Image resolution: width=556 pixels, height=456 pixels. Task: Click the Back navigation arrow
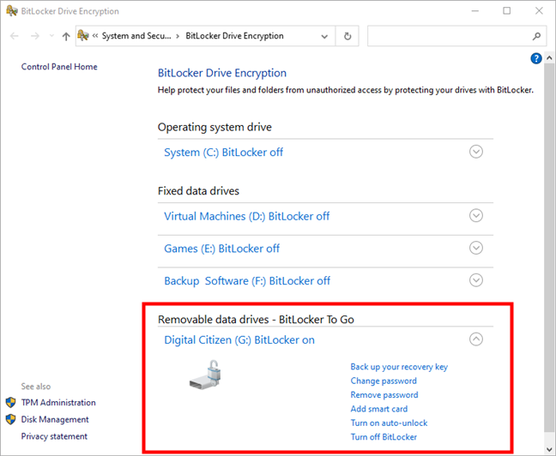tap(15, 36)
